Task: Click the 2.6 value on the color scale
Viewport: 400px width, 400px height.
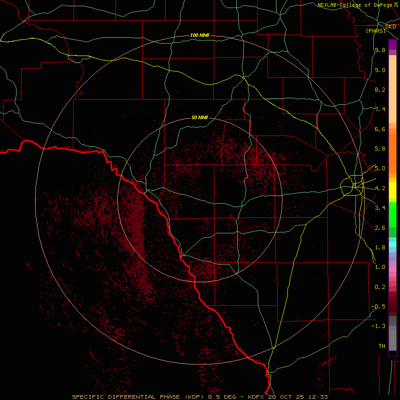Action: tap(380, 228)
